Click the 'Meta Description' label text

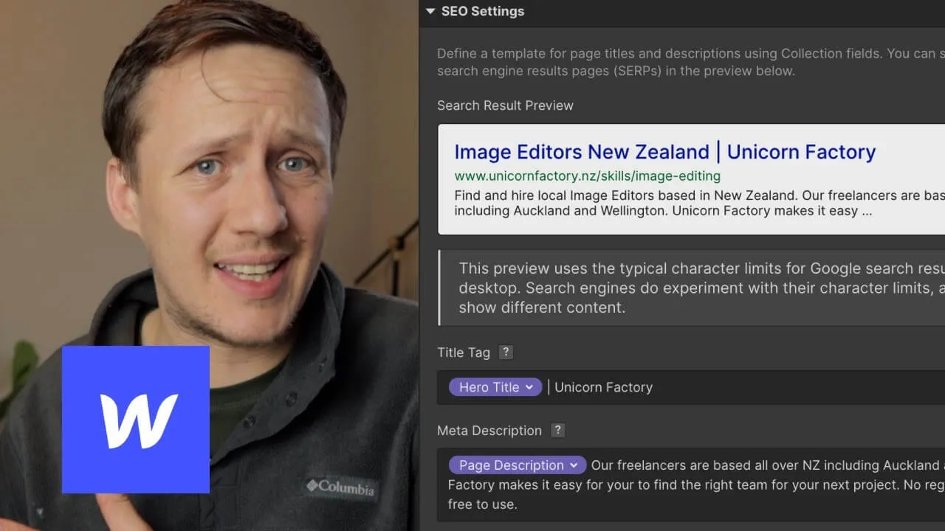(x=489, y=431)
